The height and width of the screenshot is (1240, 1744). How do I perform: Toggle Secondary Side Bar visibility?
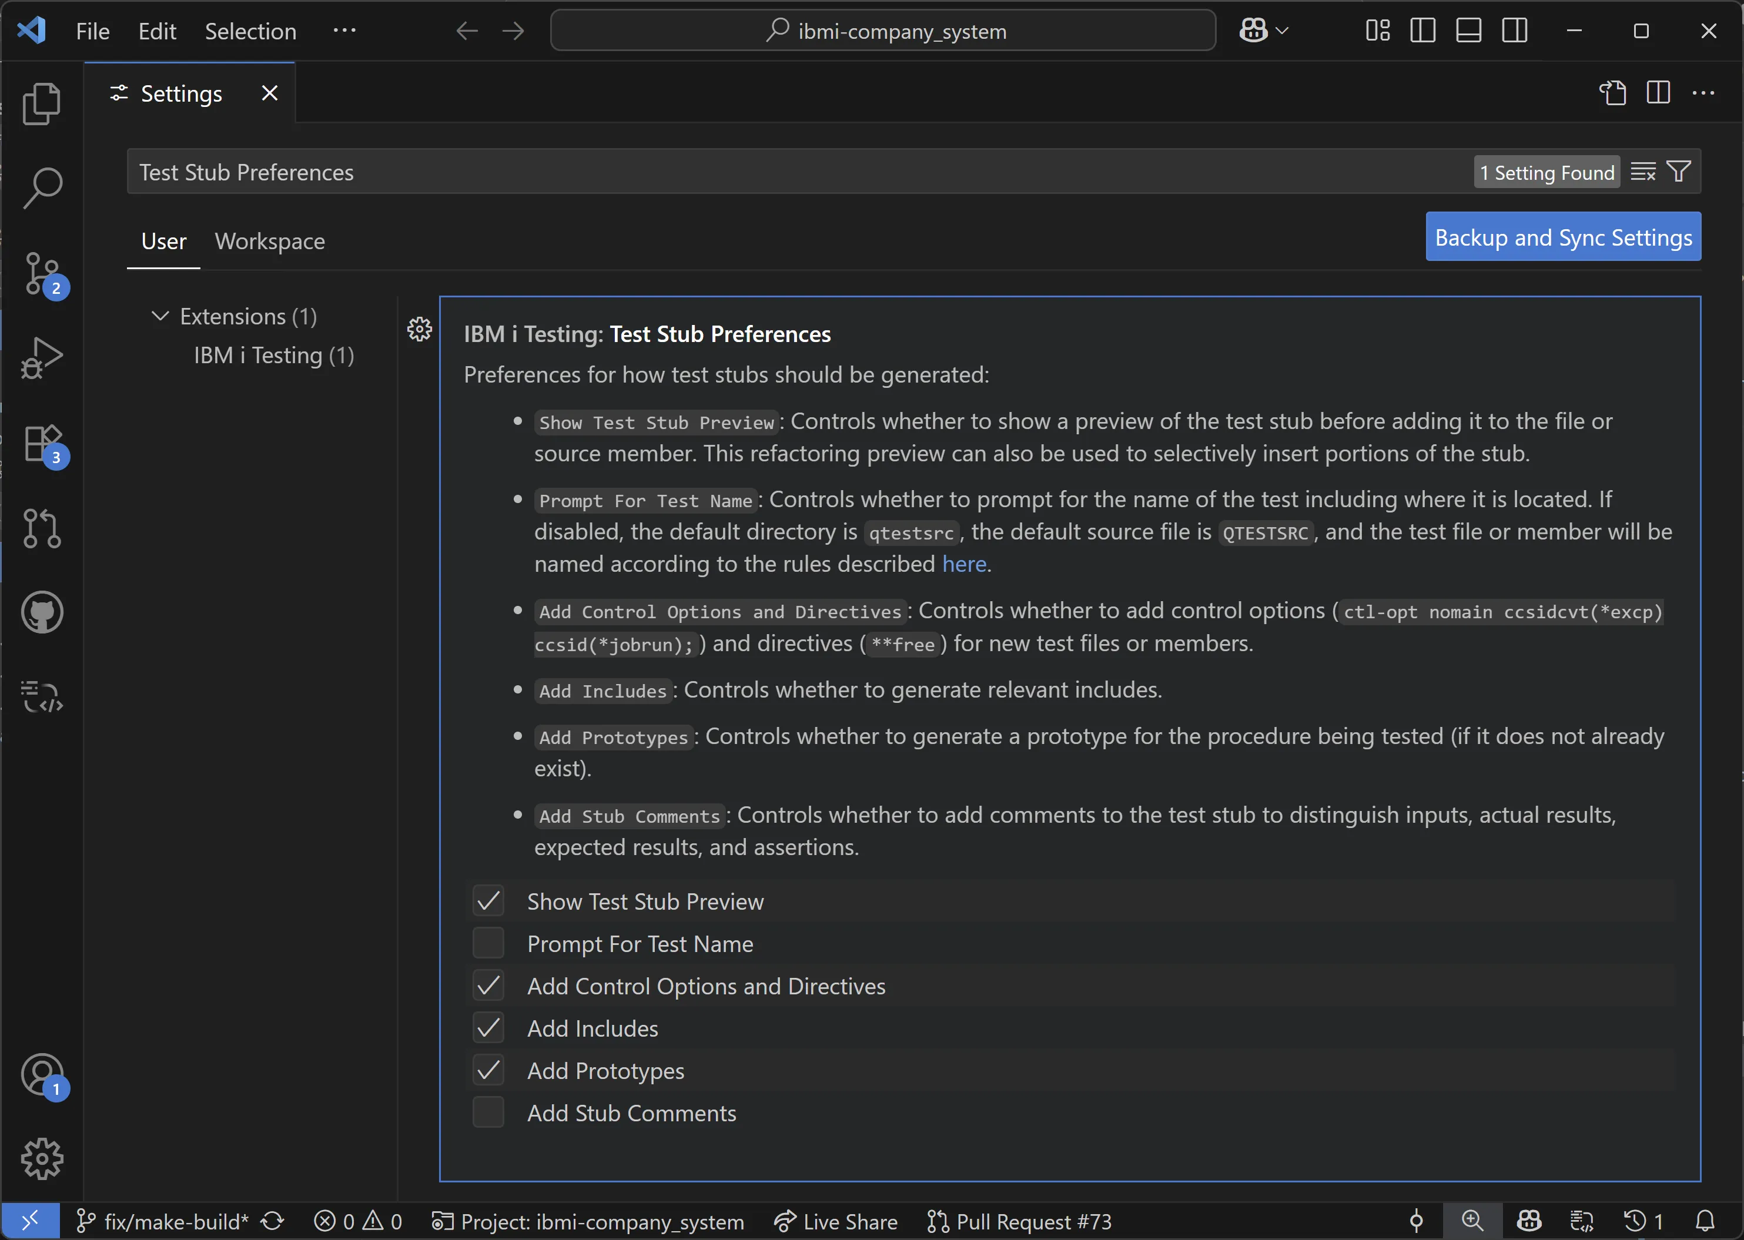1514,31
